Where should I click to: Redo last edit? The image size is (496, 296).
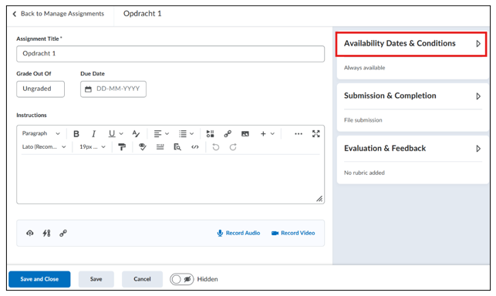(233, 147)
